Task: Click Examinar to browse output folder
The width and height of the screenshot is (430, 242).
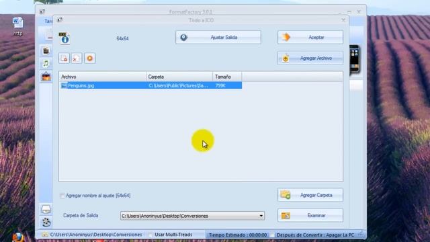Action: pos(310,216)
